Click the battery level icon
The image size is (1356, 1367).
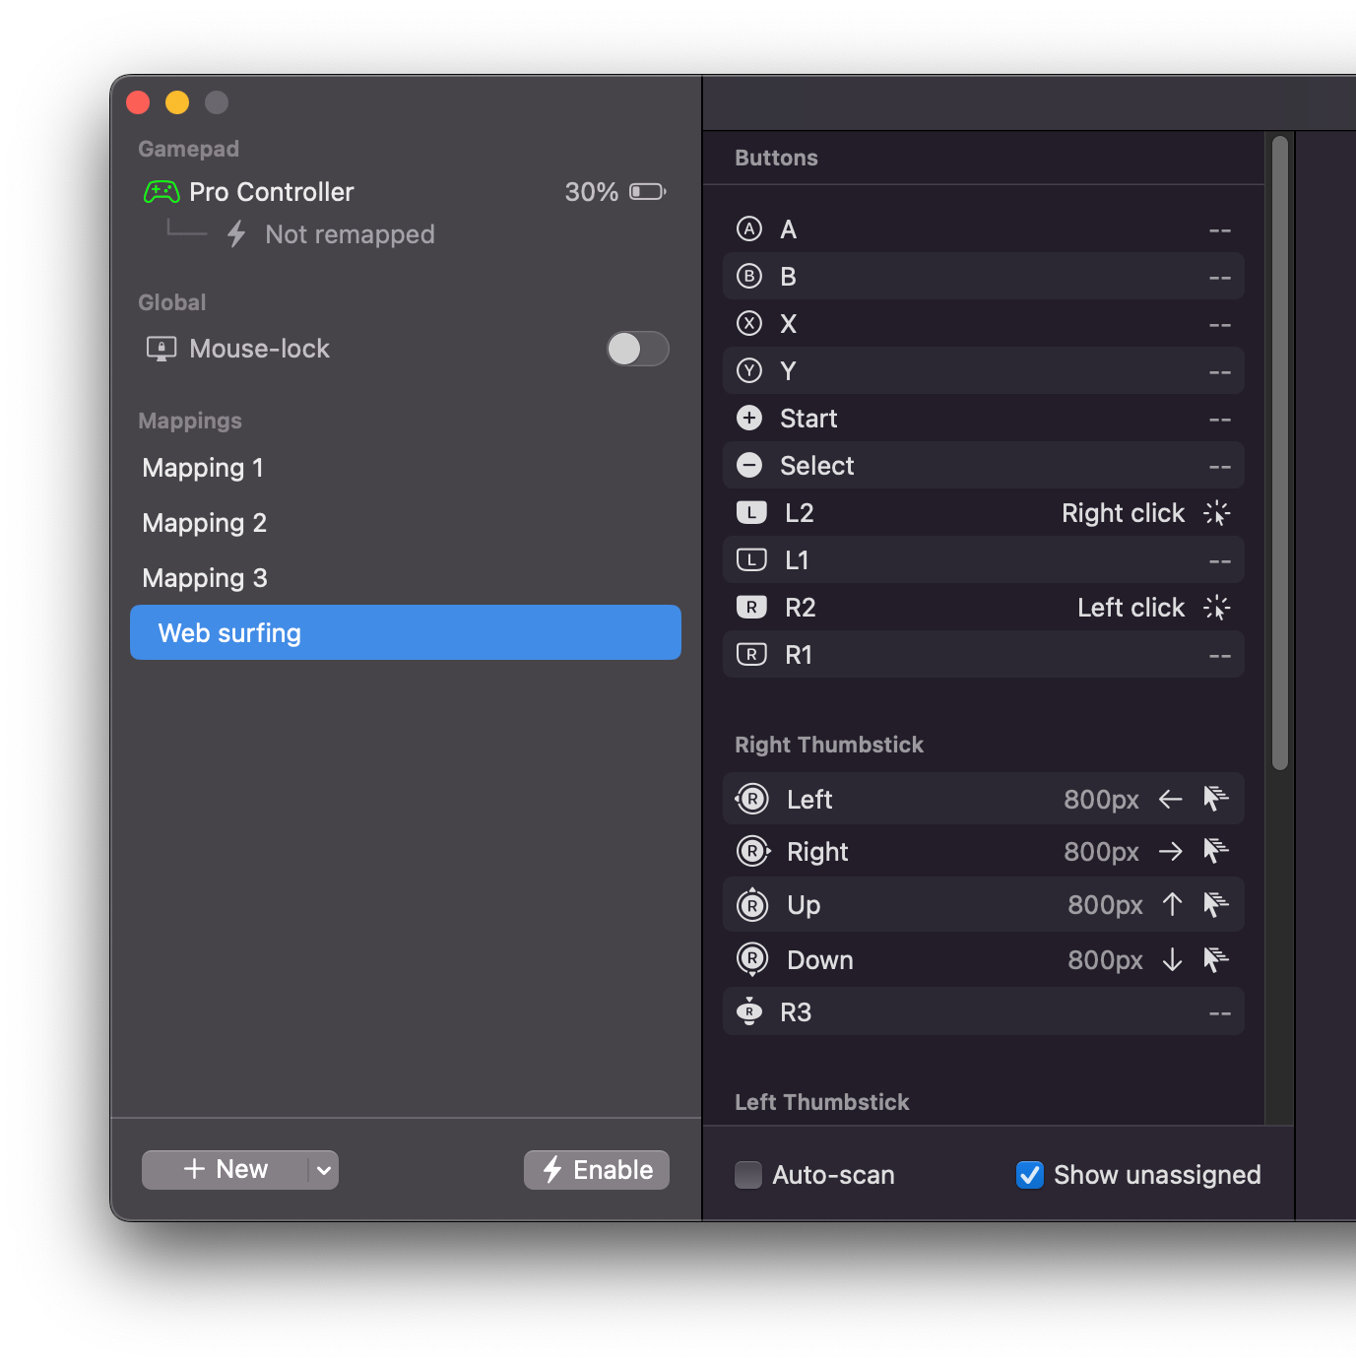coord(648,192)
